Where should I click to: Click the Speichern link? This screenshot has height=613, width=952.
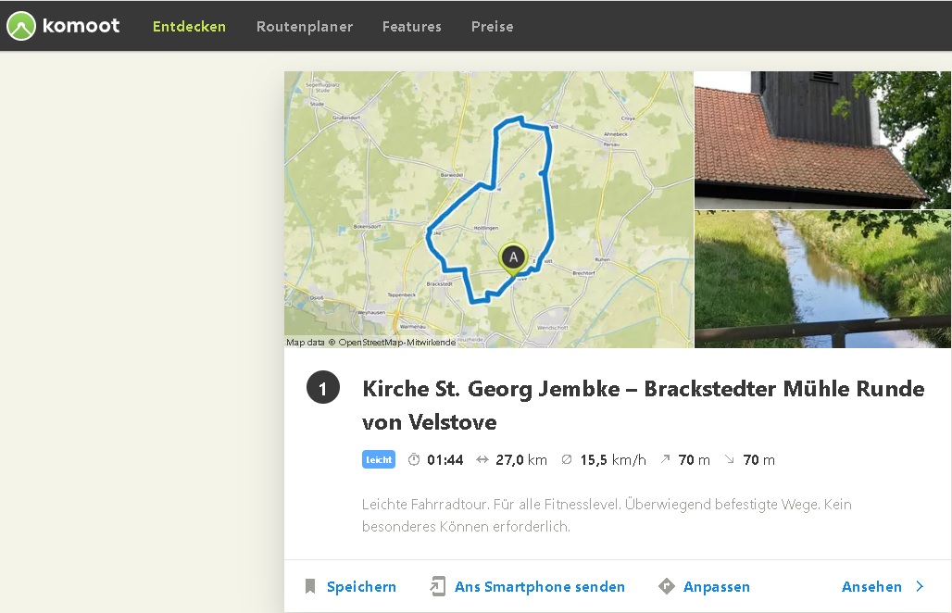(361, 587)
